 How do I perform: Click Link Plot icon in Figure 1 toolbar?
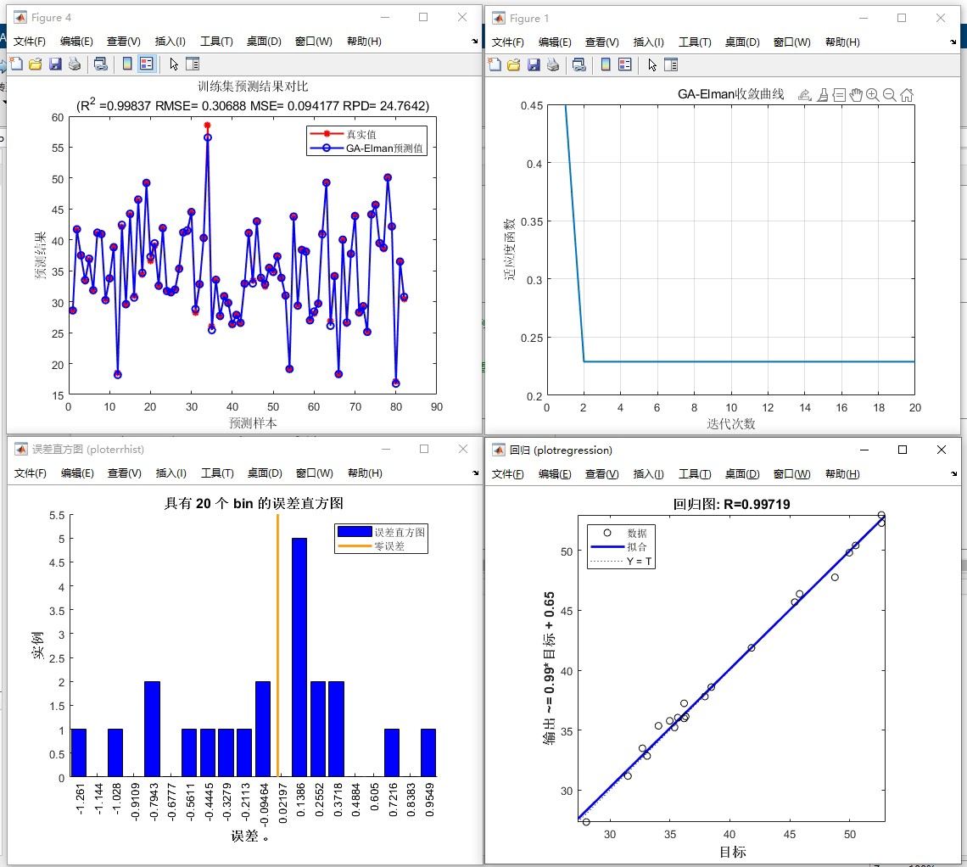(x=579, y=64)
